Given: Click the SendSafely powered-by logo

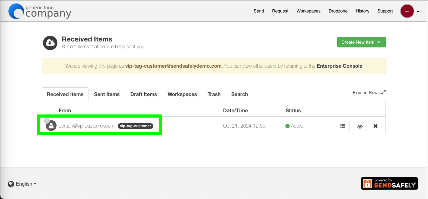Looking at the screenshot, I should 389,183.
